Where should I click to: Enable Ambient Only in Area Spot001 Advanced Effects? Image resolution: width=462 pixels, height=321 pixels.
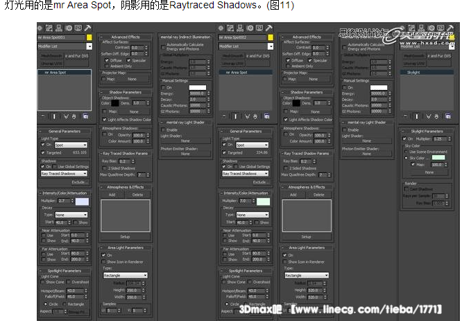point(107,66)
